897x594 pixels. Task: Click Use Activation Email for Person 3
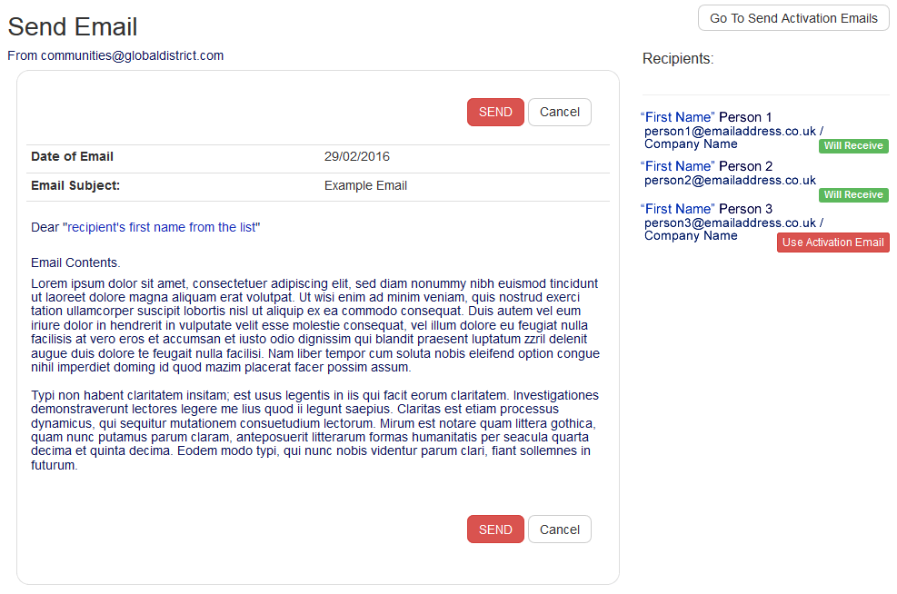pos(832,243)
